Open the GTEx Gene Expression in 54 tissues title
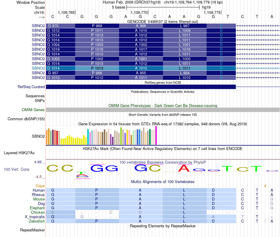This screenshot has height=237, width=280. click(x=163, y=124)
